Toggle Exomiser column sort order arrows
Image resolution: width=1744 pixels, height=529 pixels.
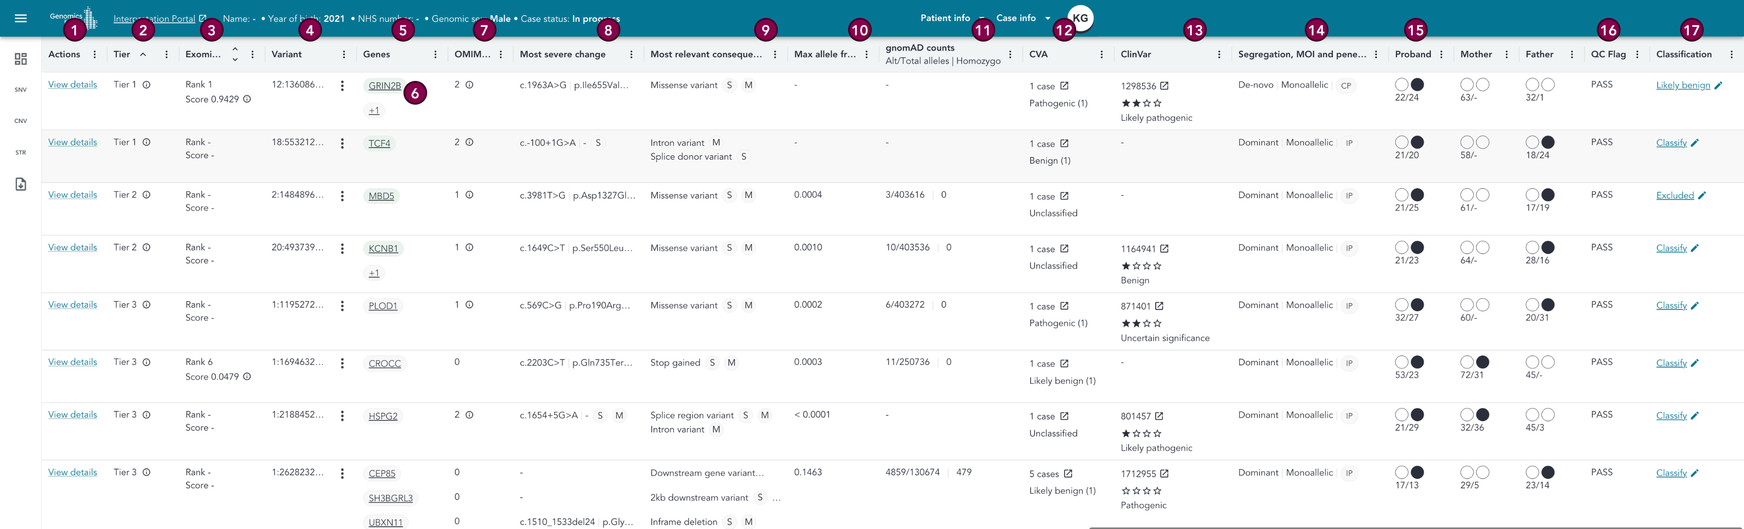(x=235, y=54)
